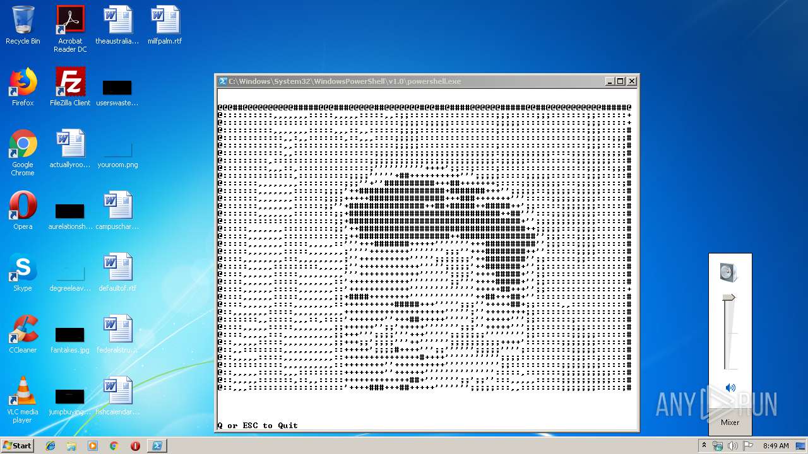Open PowerShell window system menu icon
The image size is (808, 454).
click(223, 81)
